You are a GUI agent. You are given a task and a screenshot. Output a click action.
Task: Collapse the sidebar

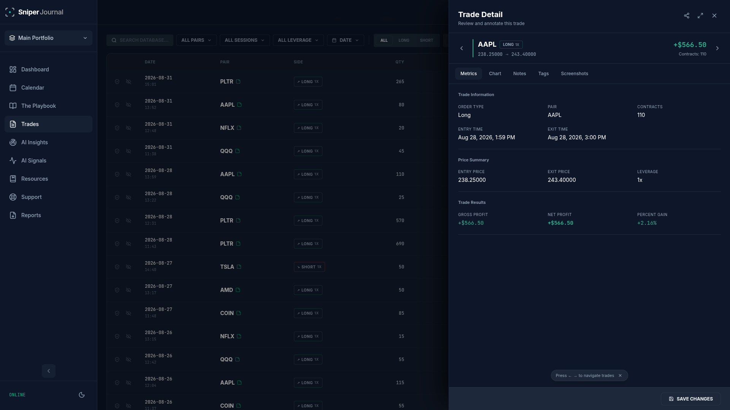(x=49, y=371)
